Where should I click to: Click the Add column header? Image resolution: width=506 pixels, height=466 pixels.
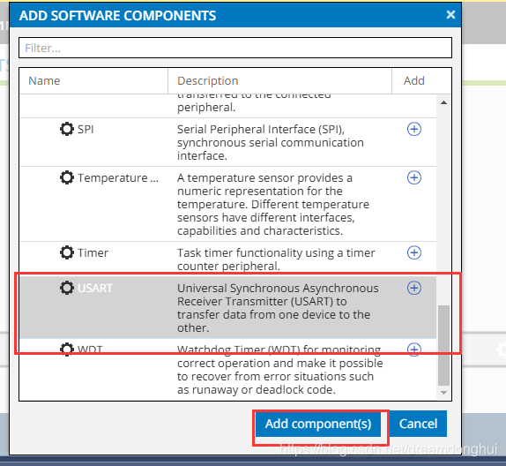click(x=414, y=81)
